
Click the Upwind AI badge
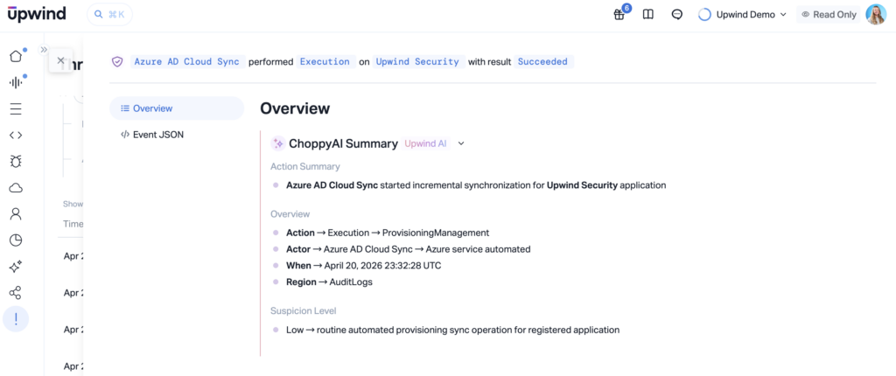426,143
